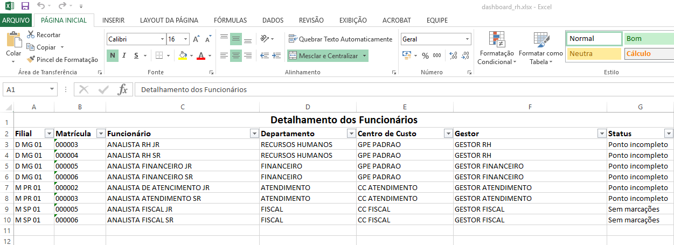Toggle bold (N) formatting

click(x=113, y=55)
